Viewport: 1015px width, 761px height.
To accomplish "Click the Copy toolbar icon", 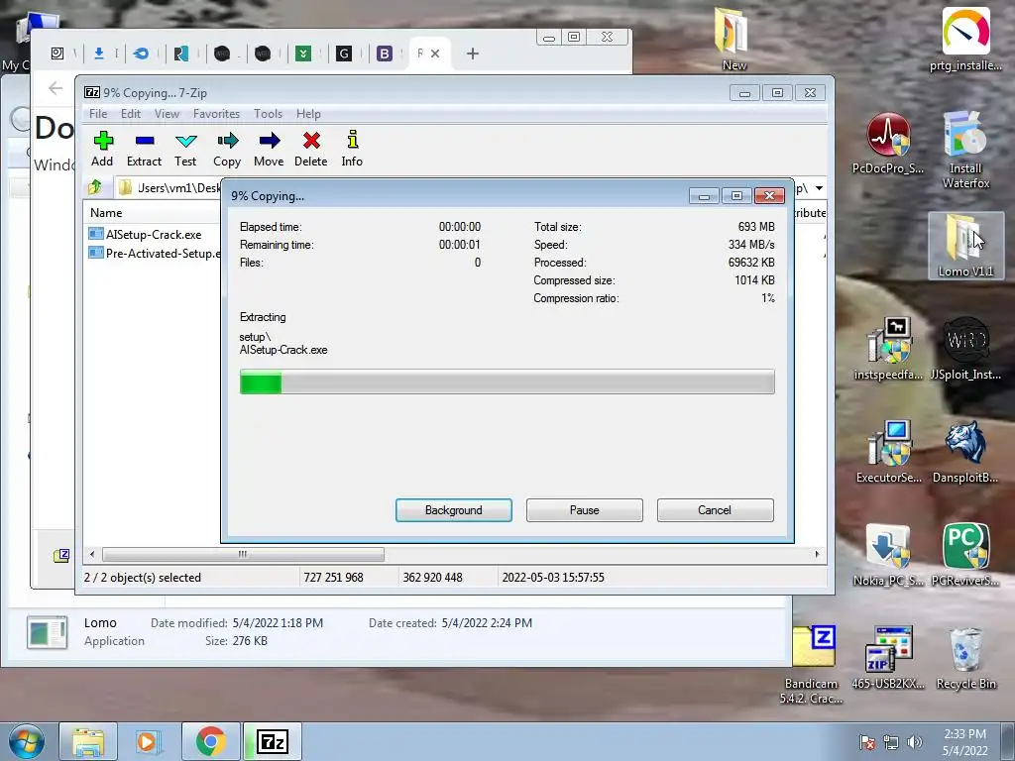I will click(227, 149).
